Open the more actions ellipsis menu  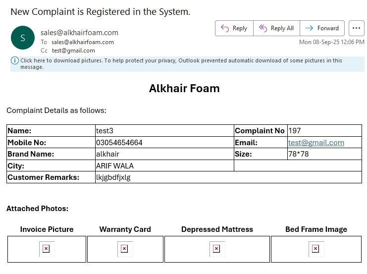357,28
